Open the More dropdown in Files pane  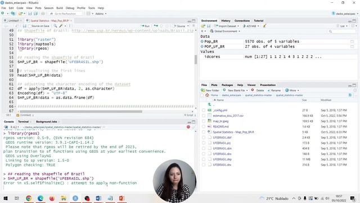tap(292, 90)
